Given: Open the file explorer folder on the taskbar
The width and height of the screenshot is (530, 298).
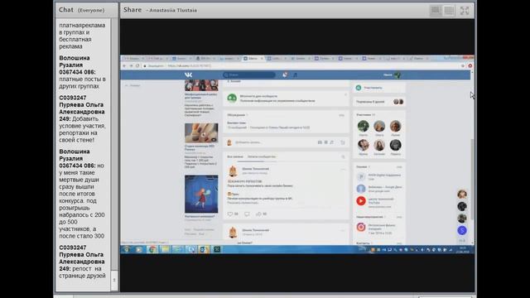Looking at the screenshot, I should pos(165,249).
